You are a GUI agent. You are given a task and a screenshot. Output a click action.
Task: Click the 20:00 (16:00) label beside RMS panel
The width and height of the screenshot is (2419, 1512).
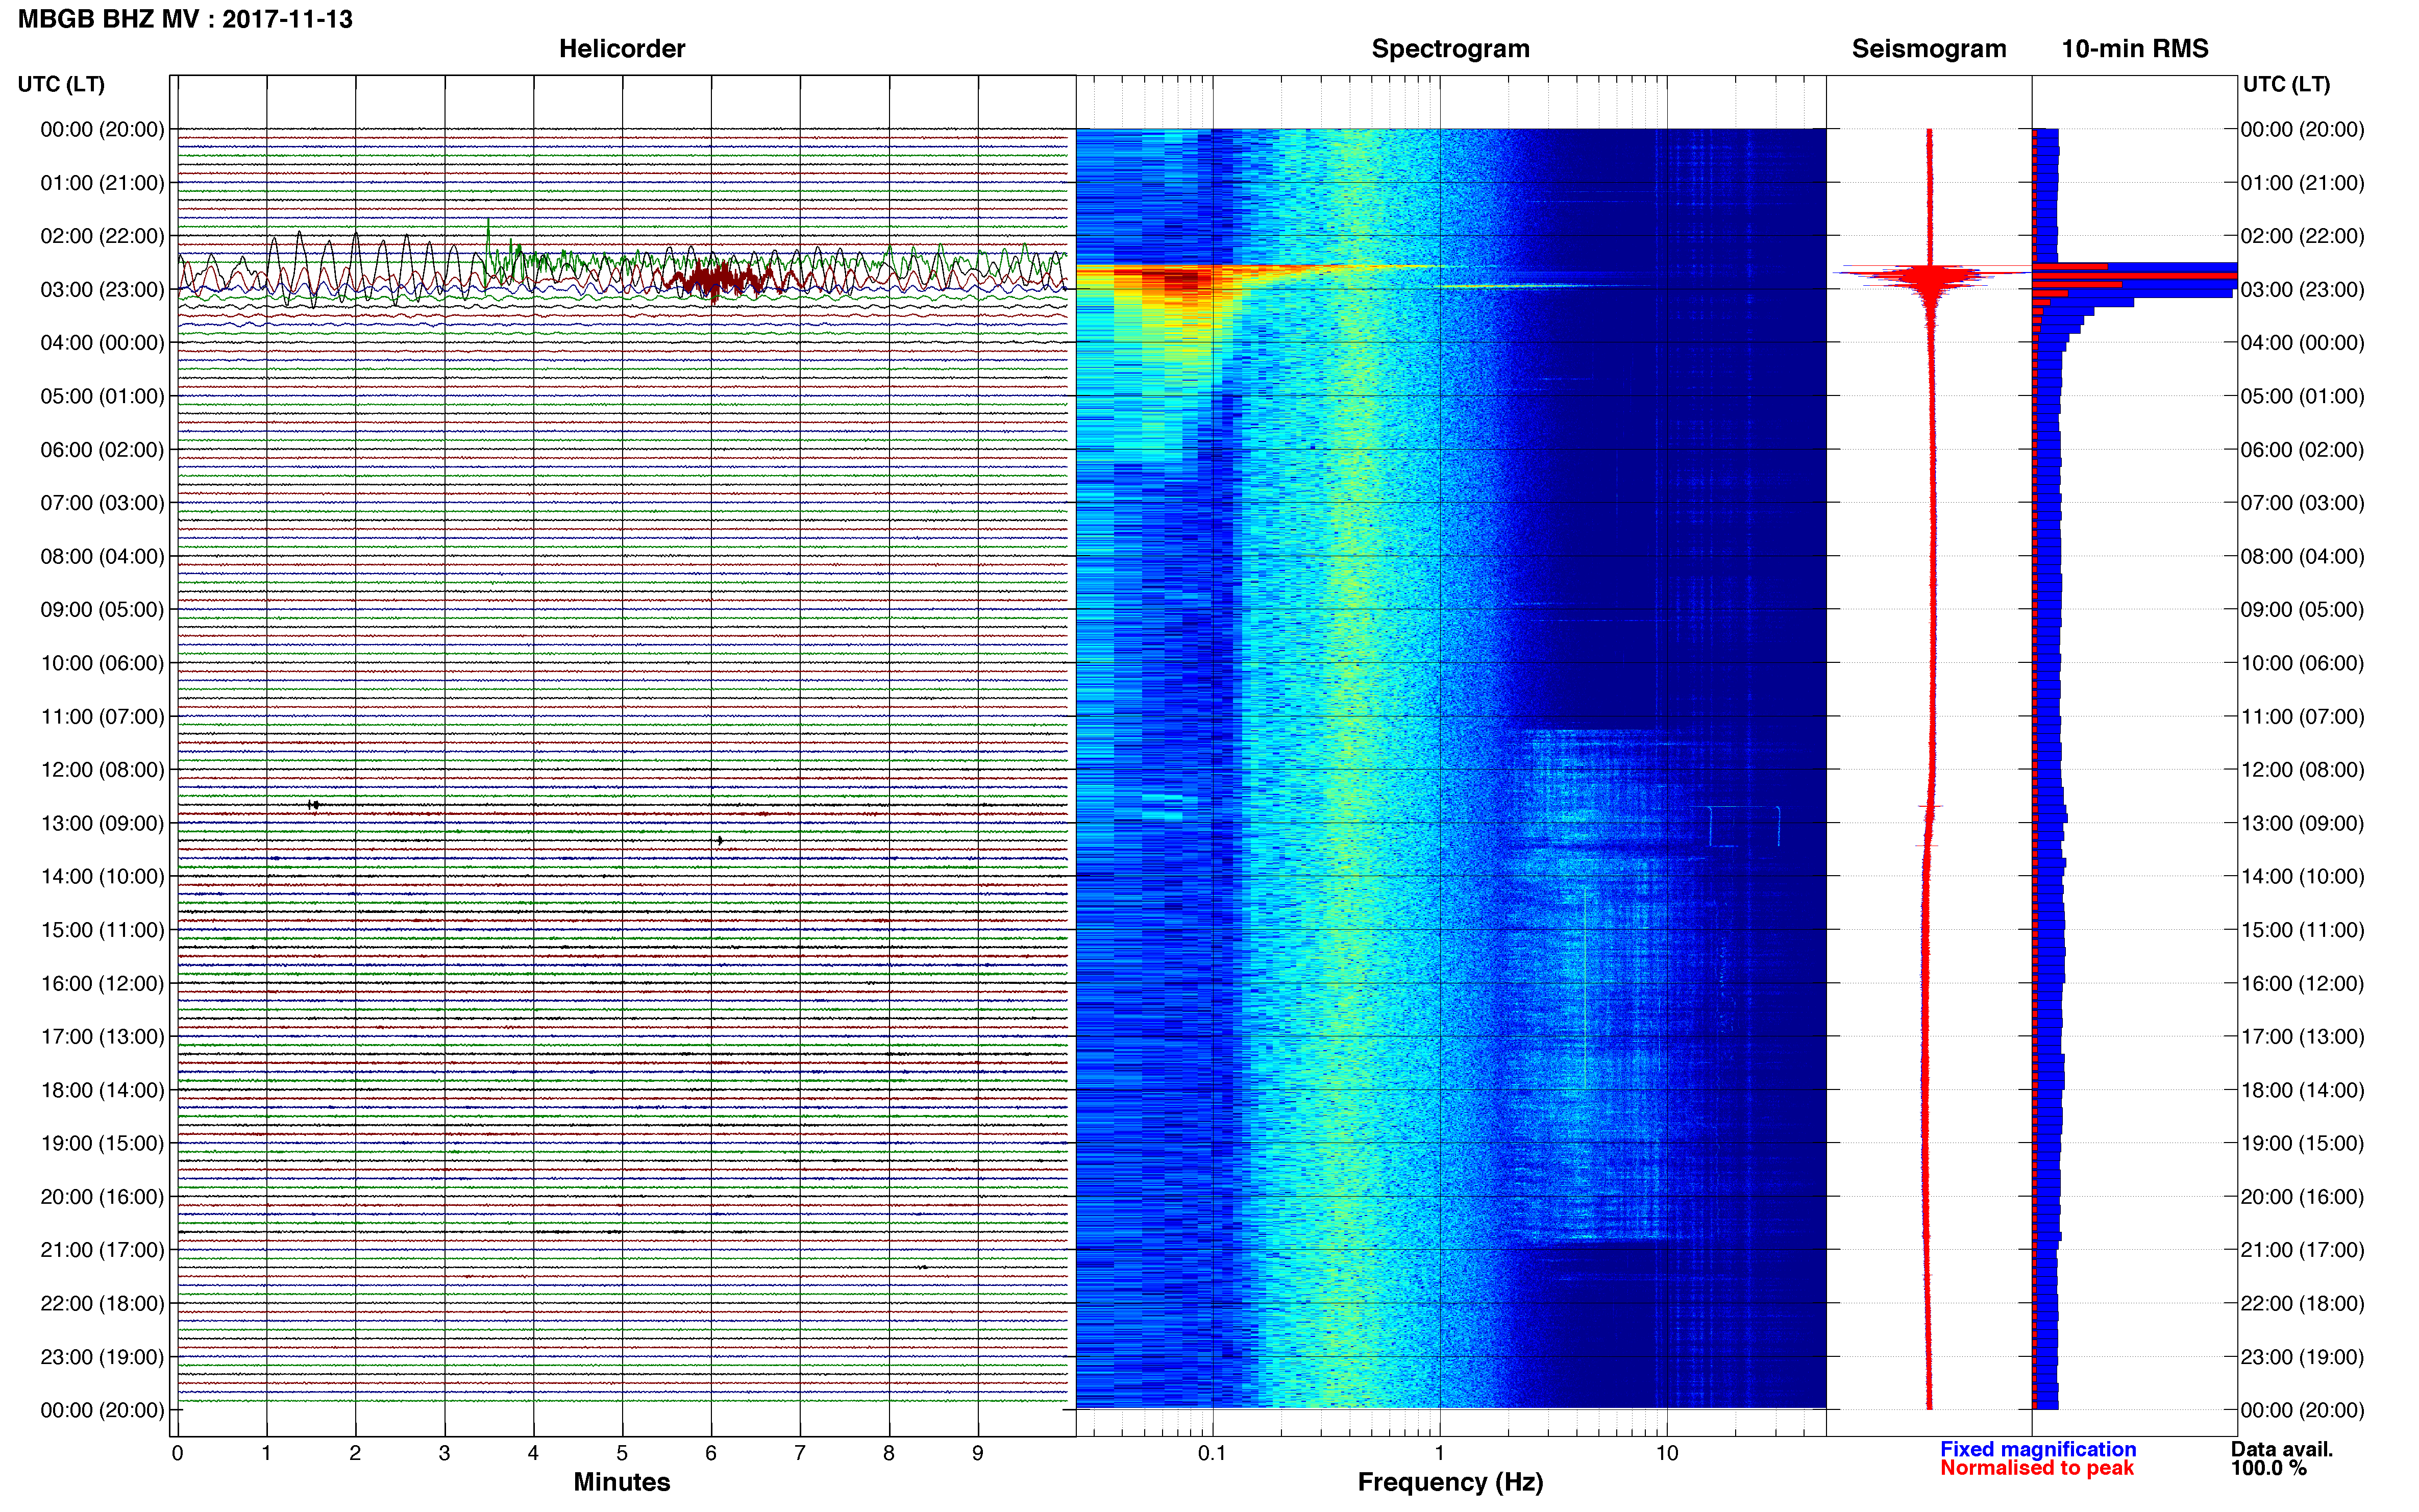[2302, 1197]
